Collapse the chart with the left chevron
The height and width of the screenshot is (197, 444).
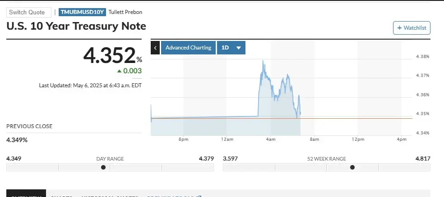coord(155,48)
